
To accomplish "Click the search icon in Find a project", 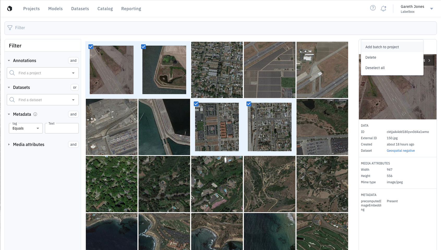I will click(12, 73).
